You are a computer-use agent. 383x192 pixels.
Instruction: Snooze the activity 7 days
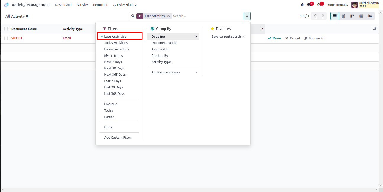coord(314,38)
